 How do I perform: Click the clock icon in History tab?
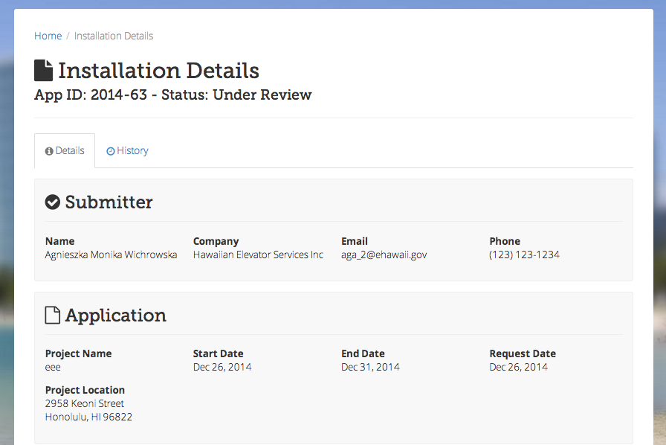coord(111,151)
